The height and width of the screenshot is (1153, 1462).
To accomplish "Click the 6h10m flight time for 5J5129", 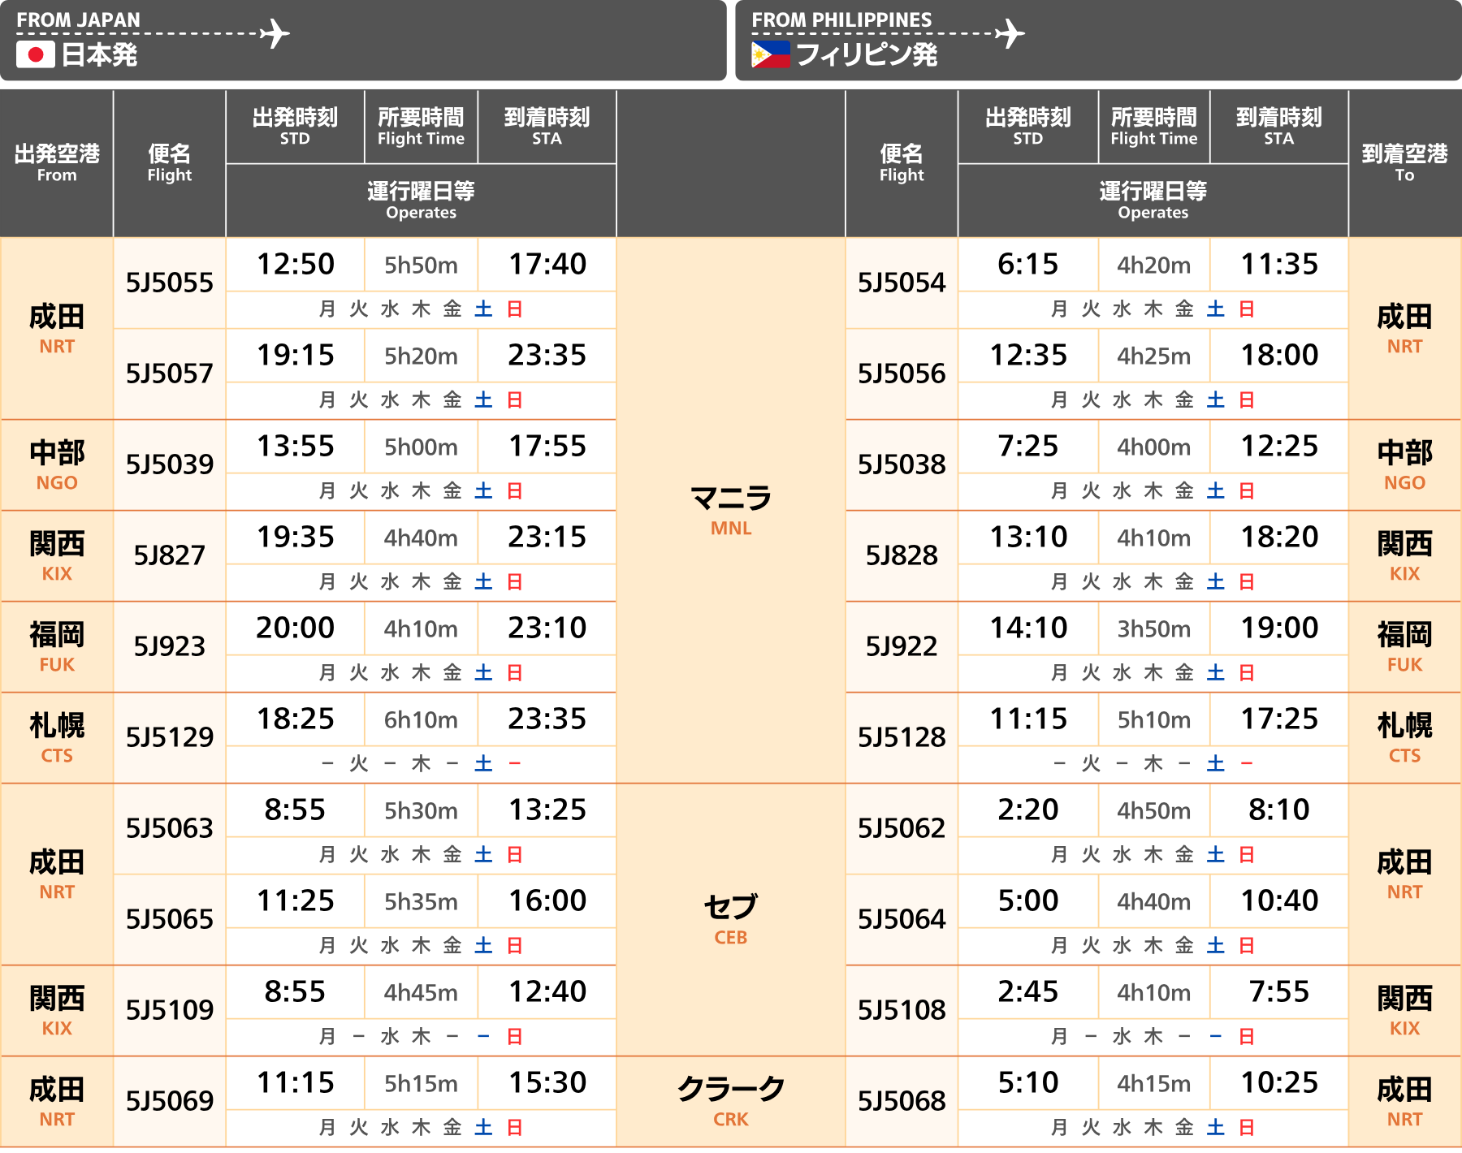I will [x=421, y=719].
